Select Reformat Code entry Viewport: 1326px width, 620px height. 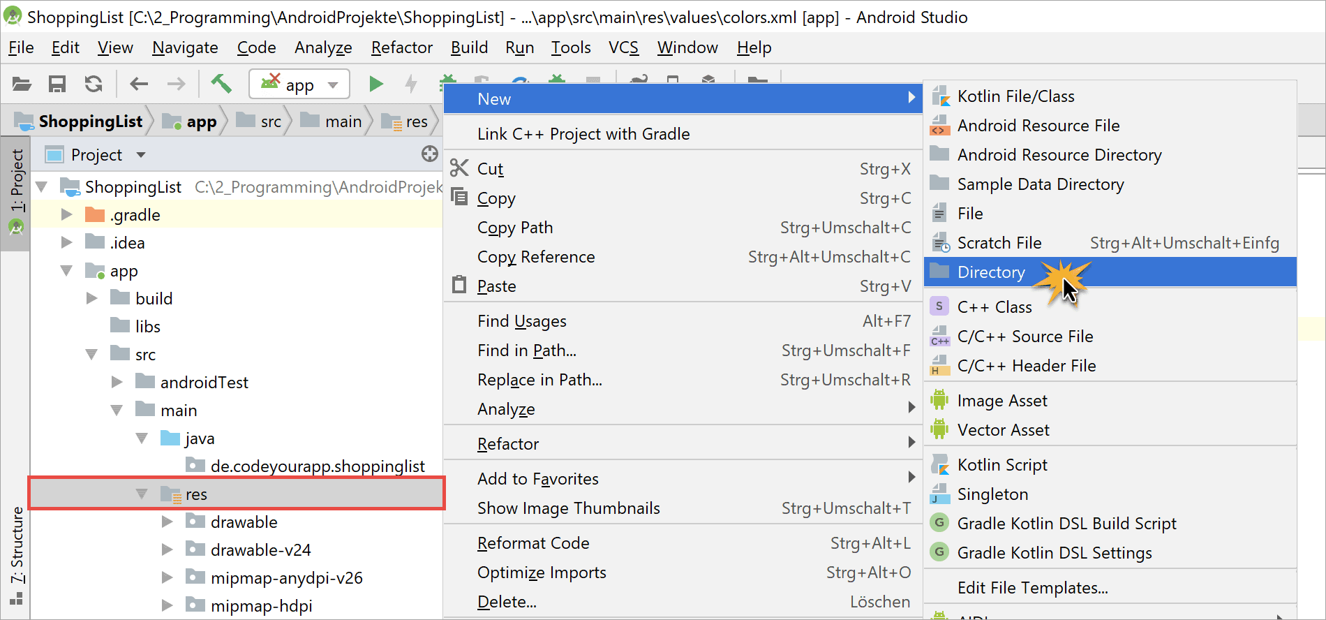(x=683, y=543)
